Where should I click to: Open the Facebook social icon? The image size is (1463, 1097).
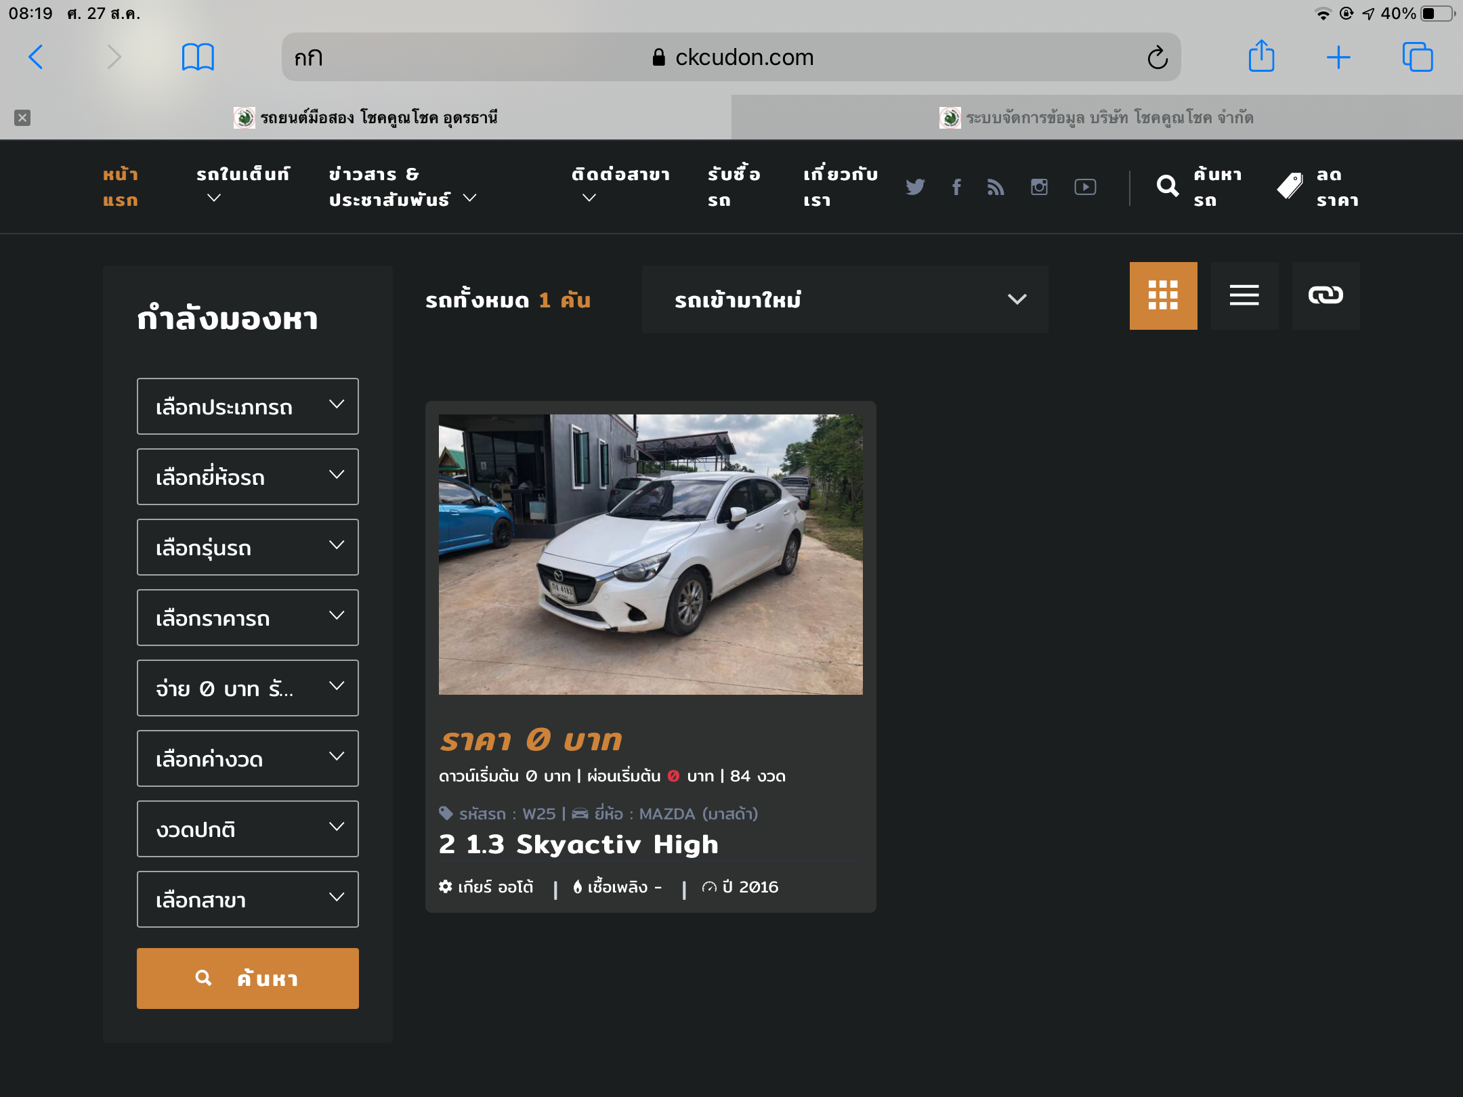pyautogui.click(x=956, y=187)
